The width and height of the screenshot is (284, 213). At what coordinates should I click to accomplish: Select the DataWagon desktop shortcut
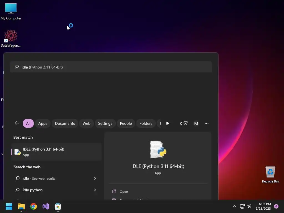(11, 38)
